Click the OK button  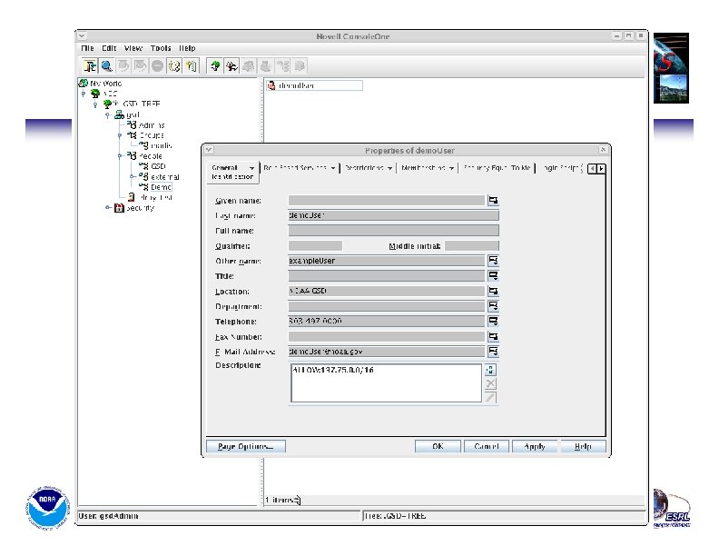[438, 446]
